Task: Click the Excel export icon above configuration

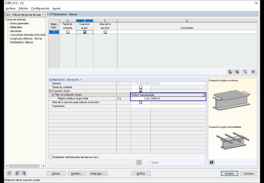Action: [x=230, y=72]
